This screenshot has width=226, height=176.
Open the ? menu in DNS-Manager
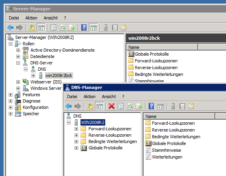tap(123, 97)
